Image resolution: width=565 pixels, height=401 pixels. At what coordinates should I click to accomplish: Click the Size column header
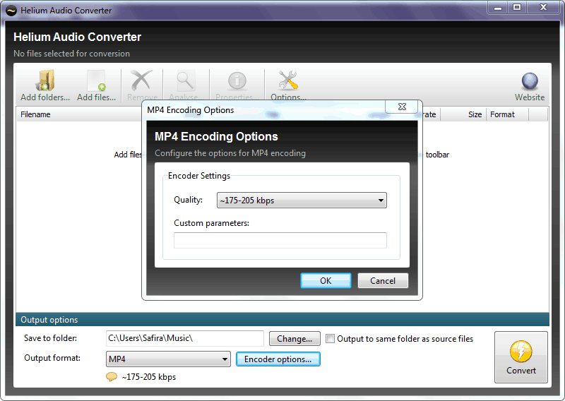(x=463, y=114)
